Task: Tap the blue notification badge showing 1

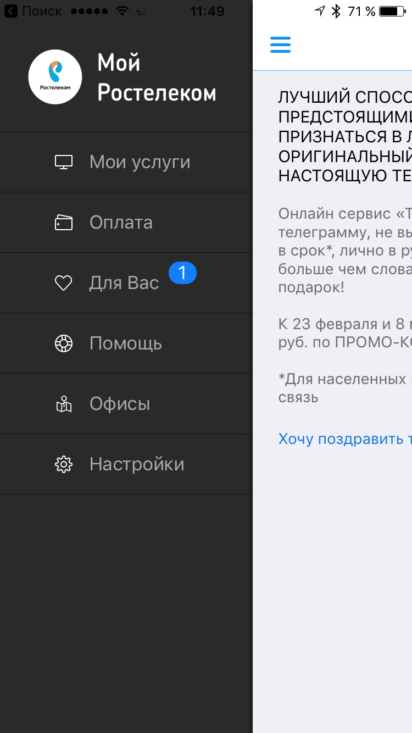Action: pyautogui.click(x=182, y=273)
